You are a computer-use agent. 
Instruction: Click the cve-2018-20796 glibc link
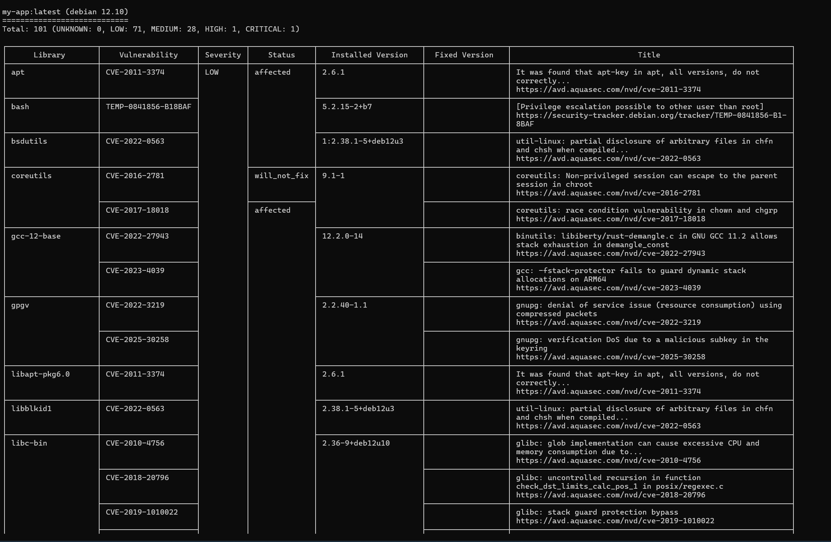tap(610, 495)
